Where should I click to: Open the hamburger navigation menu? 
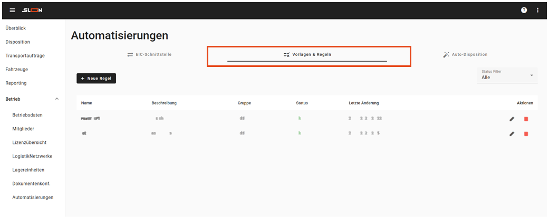coord(13,10)
